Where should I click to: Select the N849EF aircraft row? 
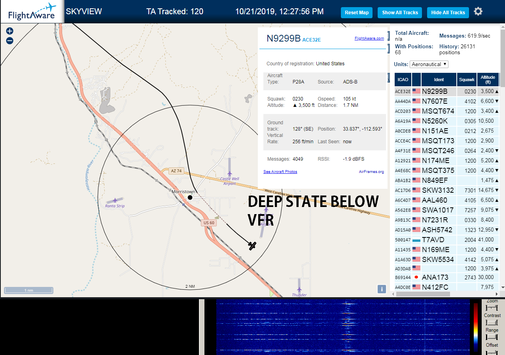pyautogui.click(x=447, y=180)
